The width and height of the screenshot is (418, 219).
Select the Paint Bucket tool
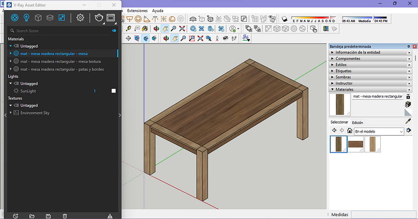pyautogui.click(x=145, y=28)
